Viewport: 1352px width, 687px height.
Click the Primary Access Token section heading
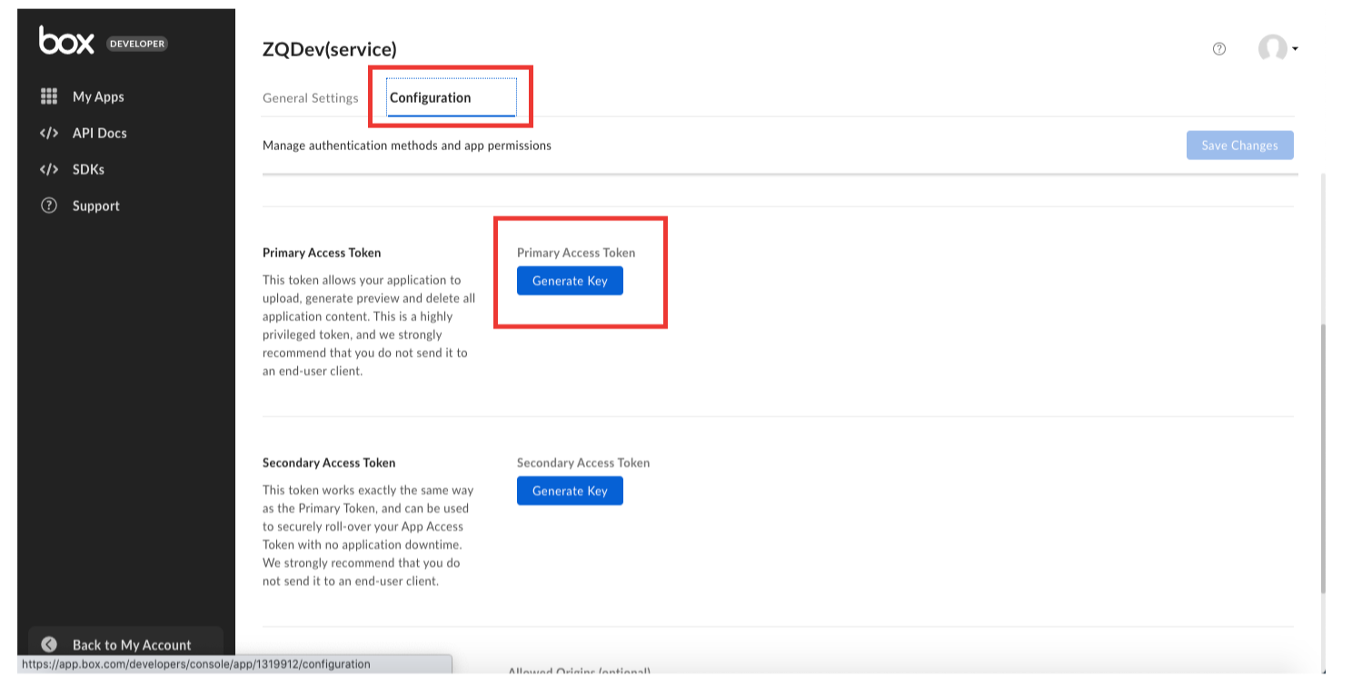pos(322,253)
